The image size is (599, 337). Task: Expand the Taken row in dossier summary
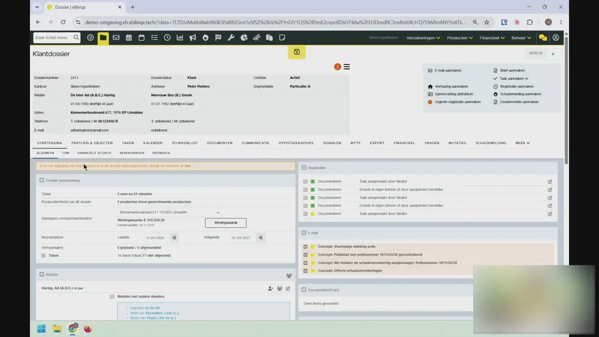pyautogui.click(x=43, y=256)
